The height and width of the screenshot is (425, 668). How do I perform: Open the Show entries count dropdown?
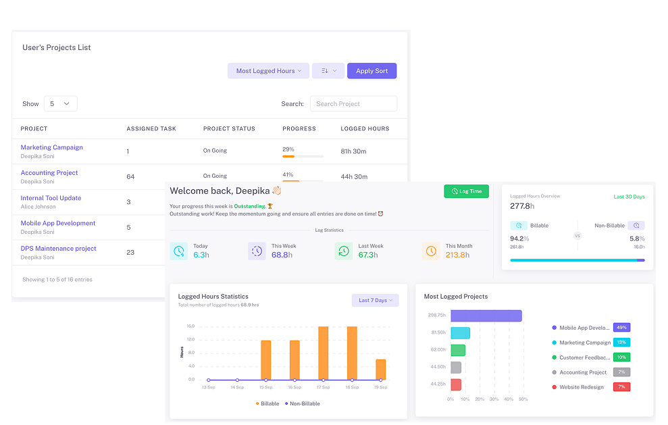(x=60, y=103)
